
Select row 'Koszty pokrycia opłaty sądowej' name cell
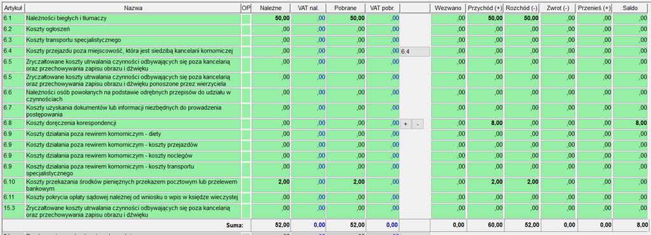(x=133, y=198)
